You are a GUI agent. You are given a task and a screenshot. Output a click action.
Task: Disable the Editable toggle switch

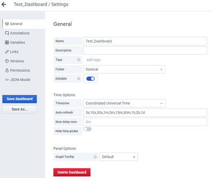pos(90,79)
